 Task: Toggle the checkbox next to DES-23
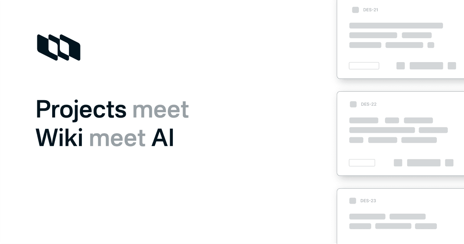352,201
